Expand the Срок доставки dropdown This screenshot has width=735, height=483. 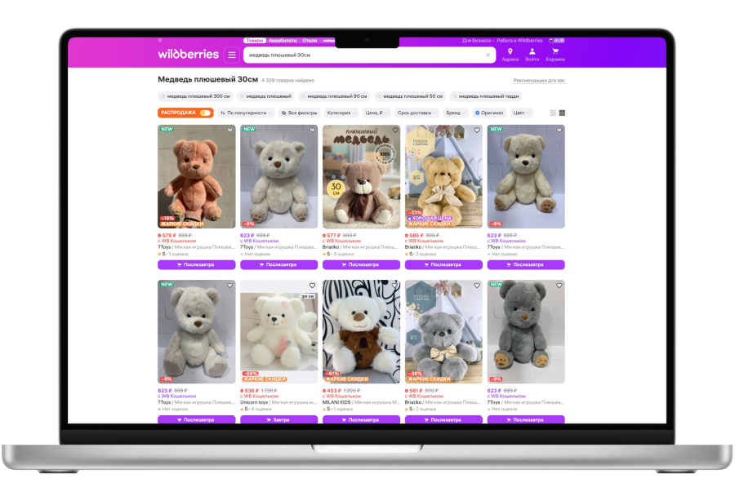coord(416,113)
